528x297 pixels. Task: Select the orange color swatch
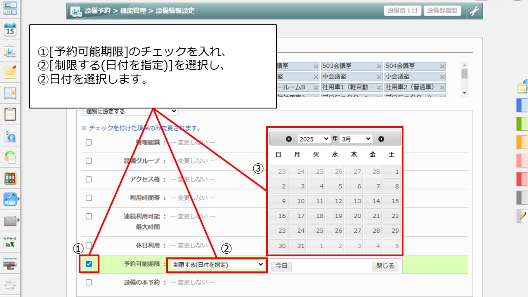coord(522,141)
